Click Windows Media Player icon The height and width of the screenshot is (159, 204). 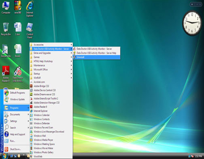pyautogui.click(x=31, y=140)
